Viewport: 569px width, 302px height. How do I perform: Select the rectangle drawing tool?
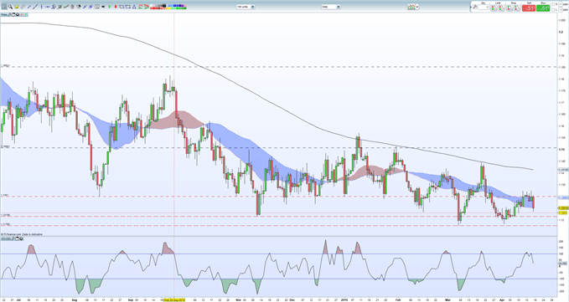pyautogui.click(x=122, y=7)
